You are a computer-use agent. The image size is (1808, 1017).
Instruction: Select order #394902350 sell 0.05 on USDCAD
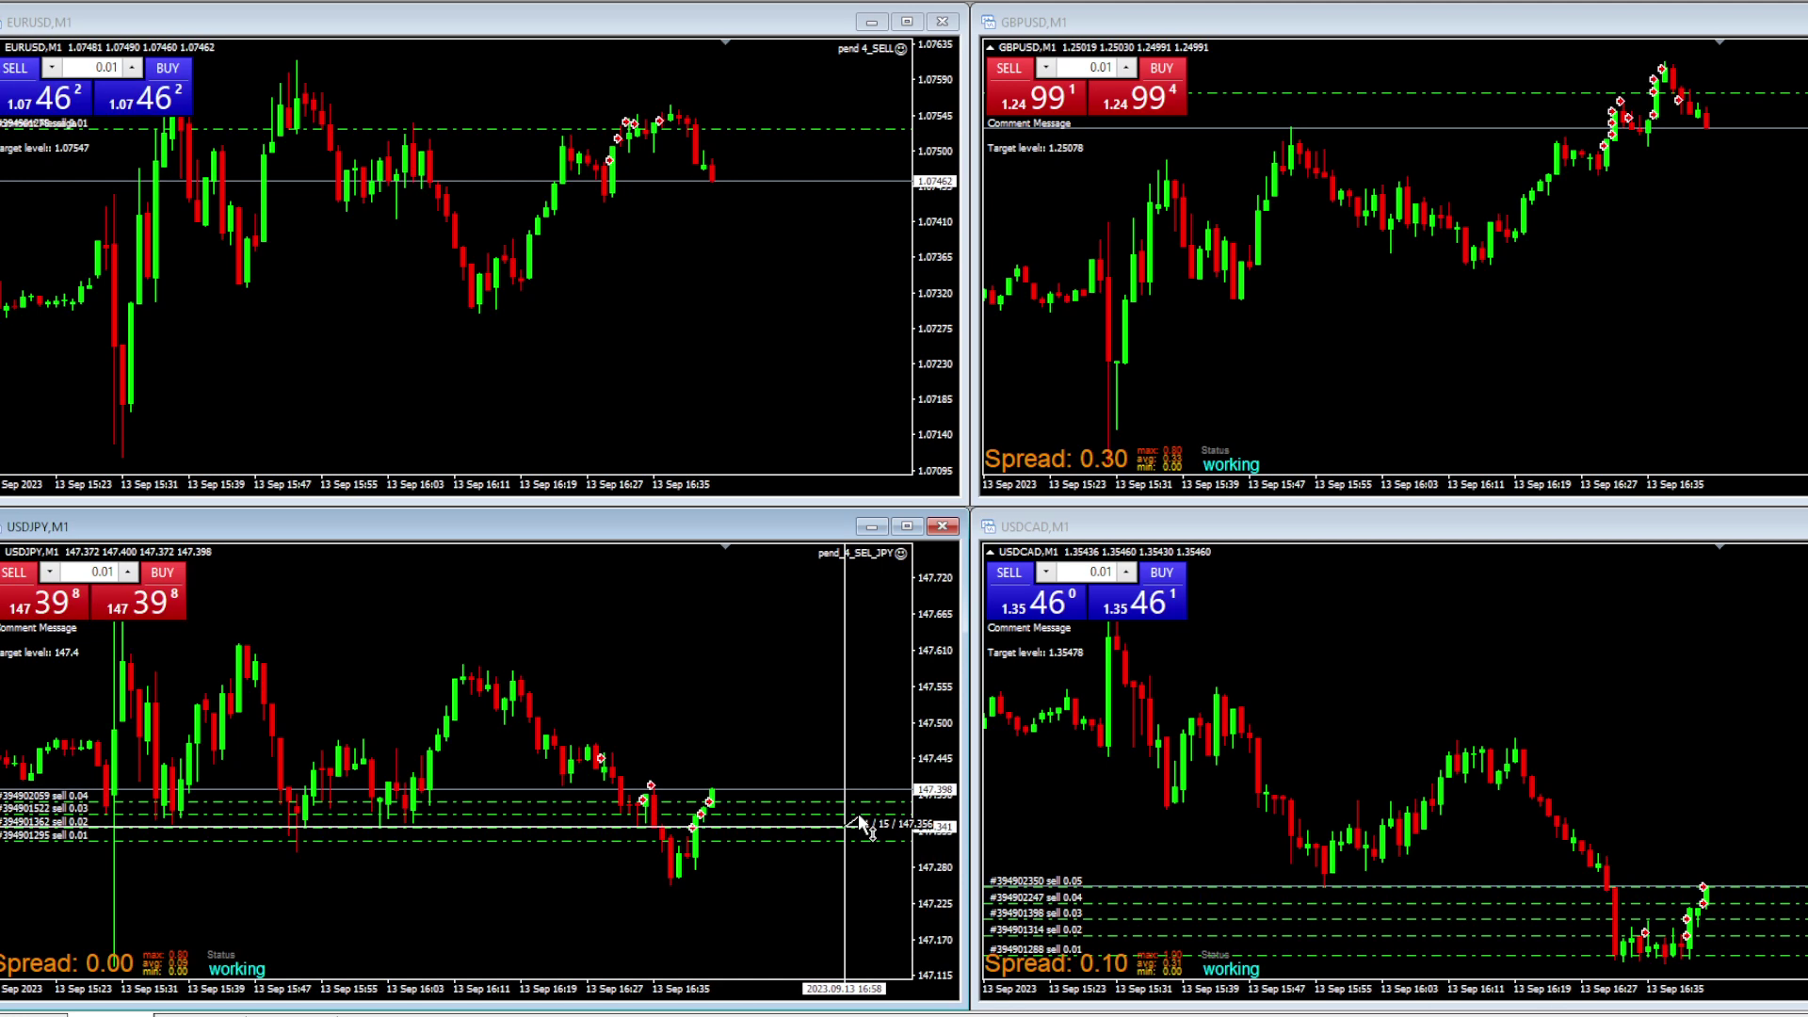1036,881
